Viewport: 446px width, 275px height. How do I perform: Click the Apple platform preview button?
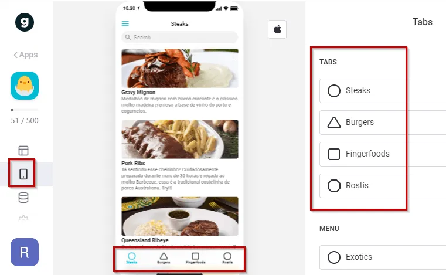pyautogui.click(x=277, y=29)
